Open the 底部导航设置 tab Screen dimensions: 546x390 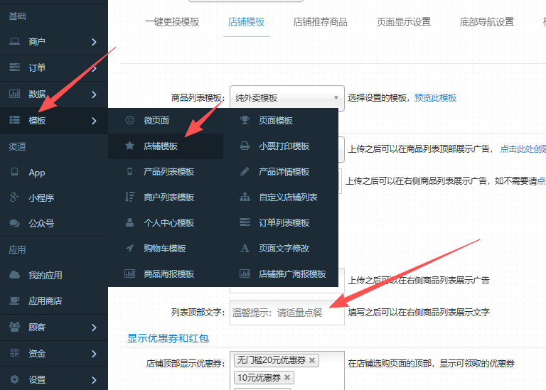click(x=486, y=22)
